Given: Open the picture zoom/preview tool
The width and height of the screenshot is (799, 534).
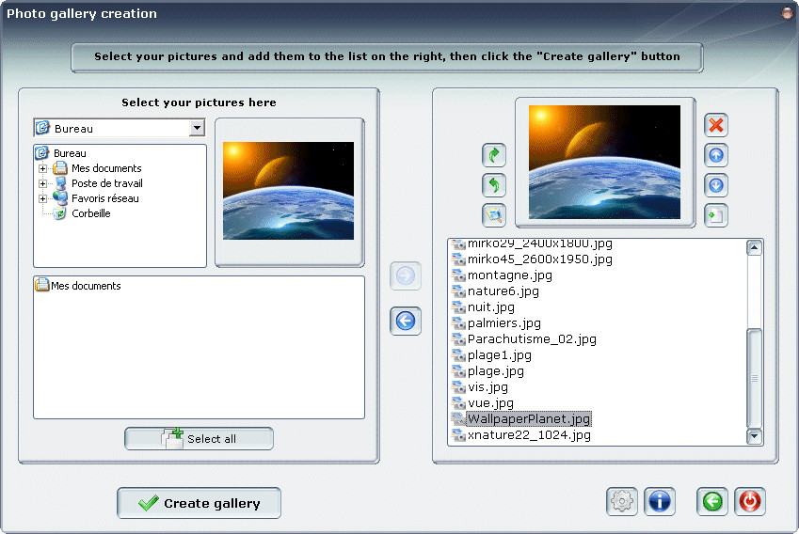Looking at the screenshot, I should [494, 214].
